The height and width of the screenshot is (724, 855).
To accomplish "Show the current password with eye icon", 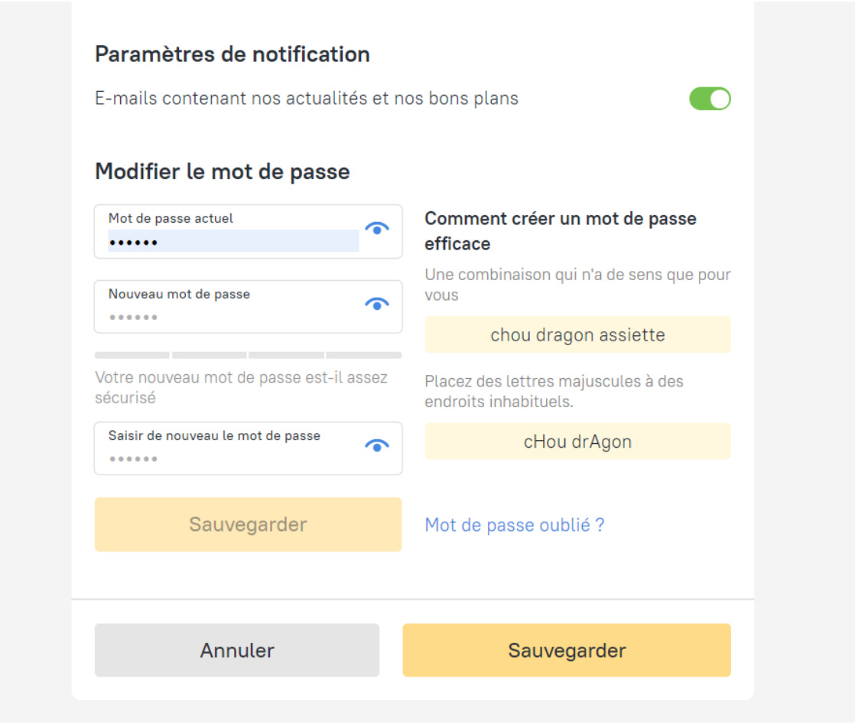I will (377, 228).
